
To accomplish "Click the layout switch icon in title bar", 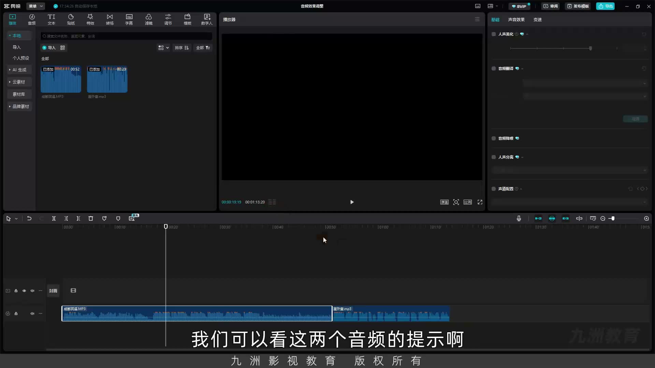I will click(x=491, y=6).
